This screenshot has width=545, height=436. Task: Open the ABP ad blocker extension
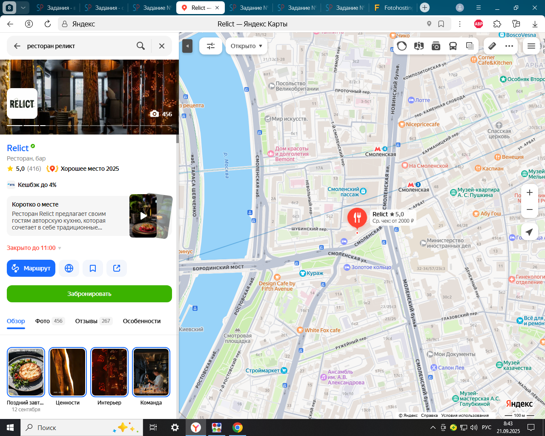(479, 24)
